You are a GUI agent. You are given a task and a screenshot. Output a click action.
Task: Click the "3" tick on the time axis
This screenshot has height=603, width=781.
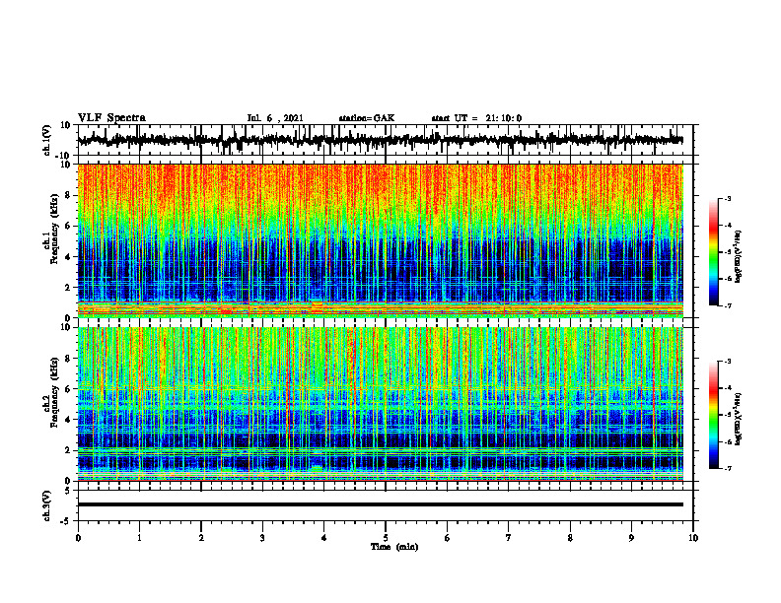(x=262, y=538)
